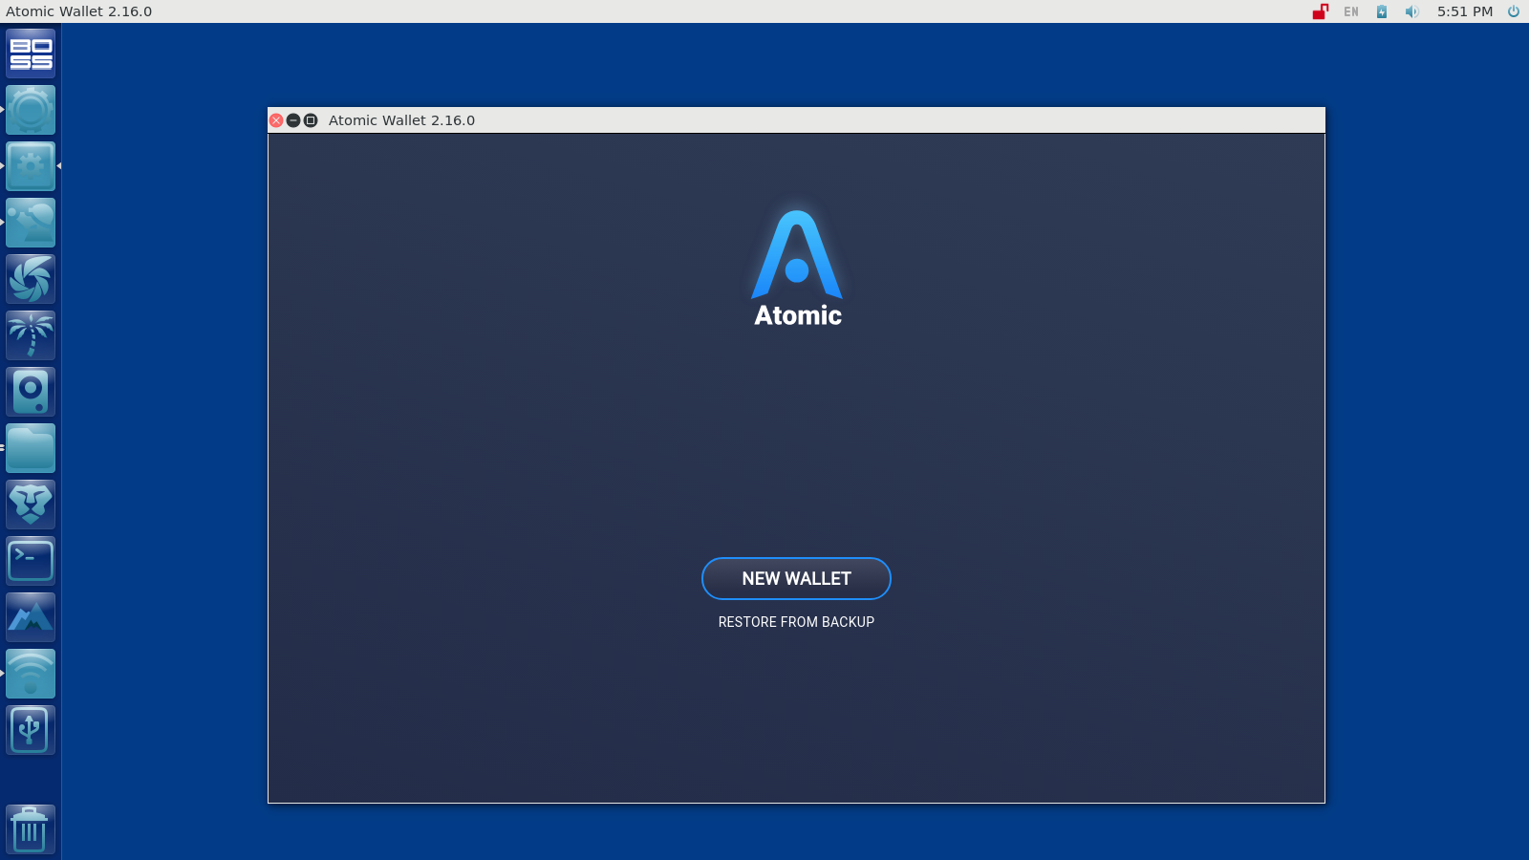1529x860 pixels.
Task: Click the Atomic Wallet 2.16.0 window title
Action: click(x=401, y=120)
